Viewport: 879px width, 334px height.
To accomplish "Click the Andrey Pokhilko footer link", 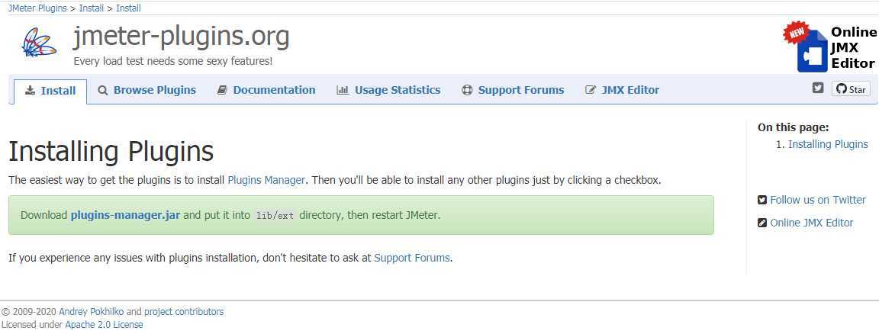I will pyautogui.click(x=92, y=312).
